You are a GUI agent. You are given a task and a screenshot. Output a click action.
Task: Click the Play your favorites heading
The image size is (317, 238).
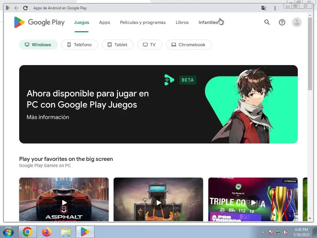pos(66,159)
